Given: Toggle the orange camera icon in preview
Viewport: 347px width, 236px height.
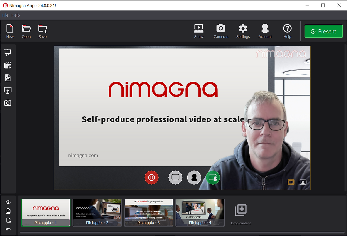Looking at the screenshot, I should click(291, 182).
